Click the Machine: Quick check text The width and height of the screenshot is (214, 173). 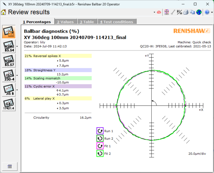pyautogui.click(x=194, y=42)
